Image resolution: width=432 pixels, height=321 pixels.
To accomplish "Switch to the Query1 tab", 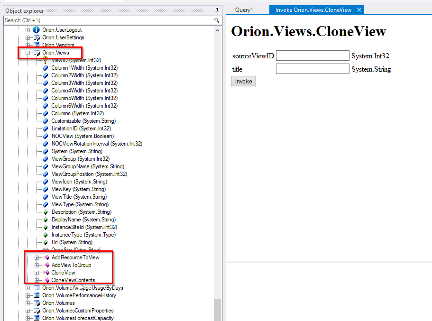I will pos(244,10).
